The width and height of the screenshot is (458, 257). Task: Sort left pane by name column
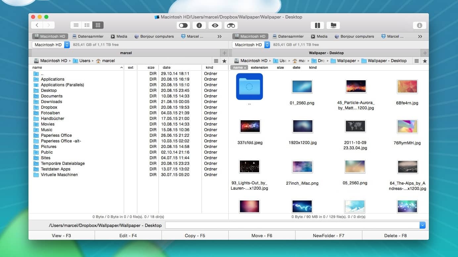[x=78, y=67]
